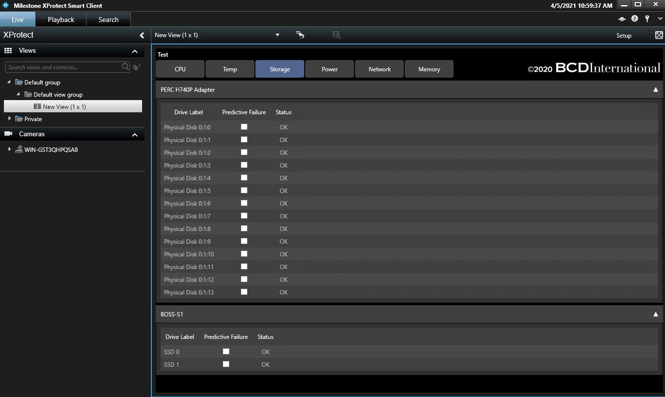
Task: Select the Storage tab
Action: point(280,69)
